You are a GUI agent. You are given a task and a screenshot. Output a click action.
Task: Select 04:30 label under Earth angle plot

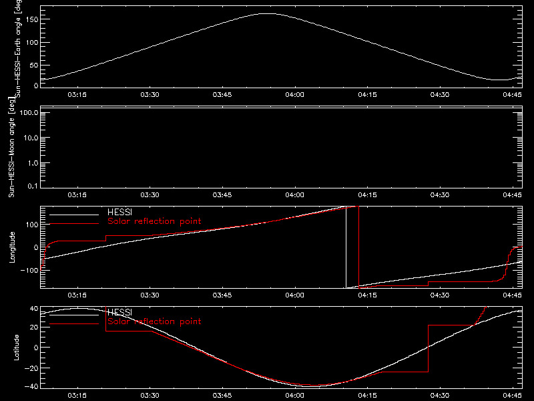click(x=440, y=94)
